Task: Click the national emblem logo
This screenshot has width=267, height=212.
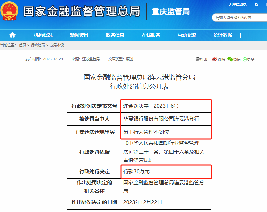Action: click(9, 11)
